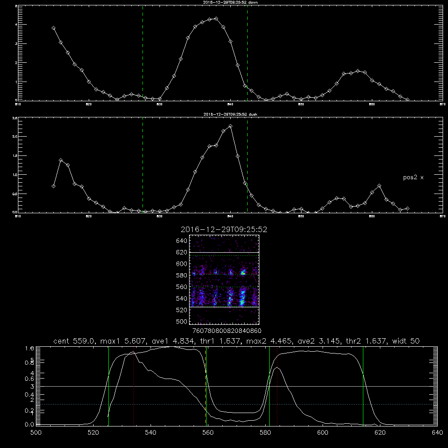This screenshot has height=448, width=448.
Task: Click the bottom plot x-axis label 540
Action: click(x=151, y=433)
